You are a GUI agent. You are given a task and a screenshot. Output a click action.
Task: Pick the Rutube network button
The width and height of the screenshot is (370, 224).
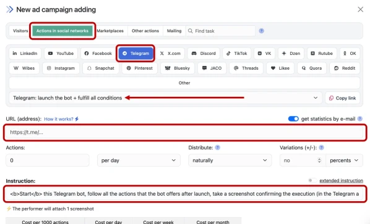pos(322,54)
